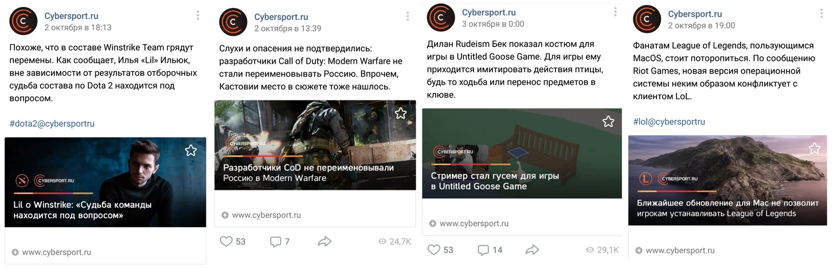Open the #dota2@cybersportru hashtag
This screenshot has height=268, width=837.
pyautogui.click(x=52, y=123)
